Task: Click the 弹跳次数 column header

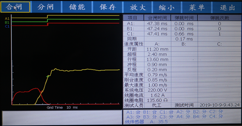Action: [x=220, y=18]
